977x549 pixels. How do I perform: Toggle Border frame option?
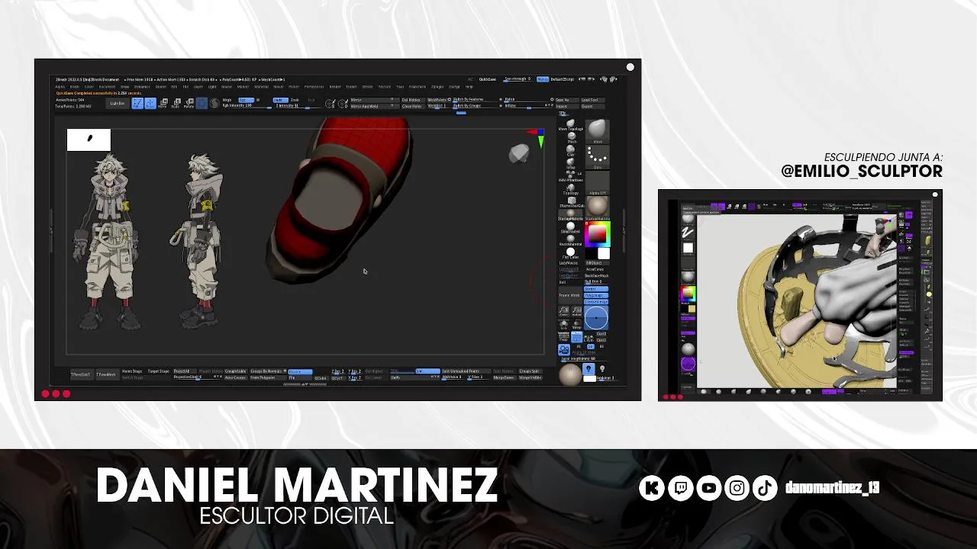click(x=596, y=289)
